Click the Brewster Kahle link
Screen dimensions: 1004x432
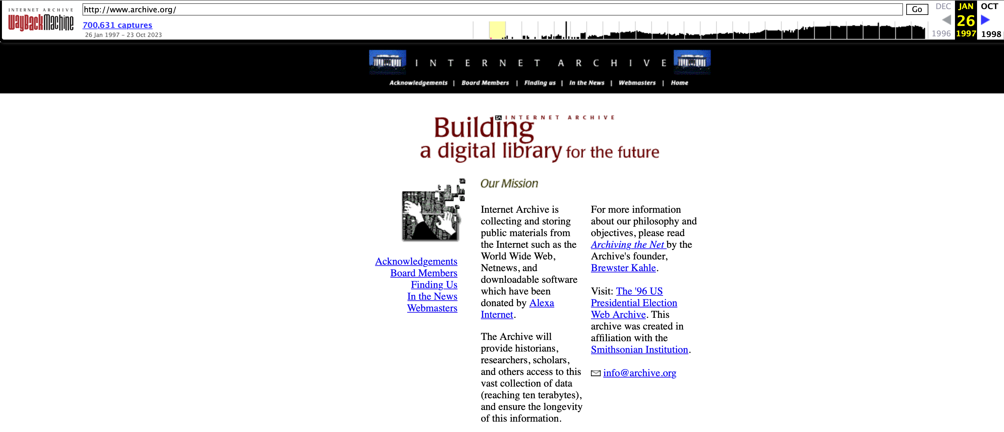[623, 268]
